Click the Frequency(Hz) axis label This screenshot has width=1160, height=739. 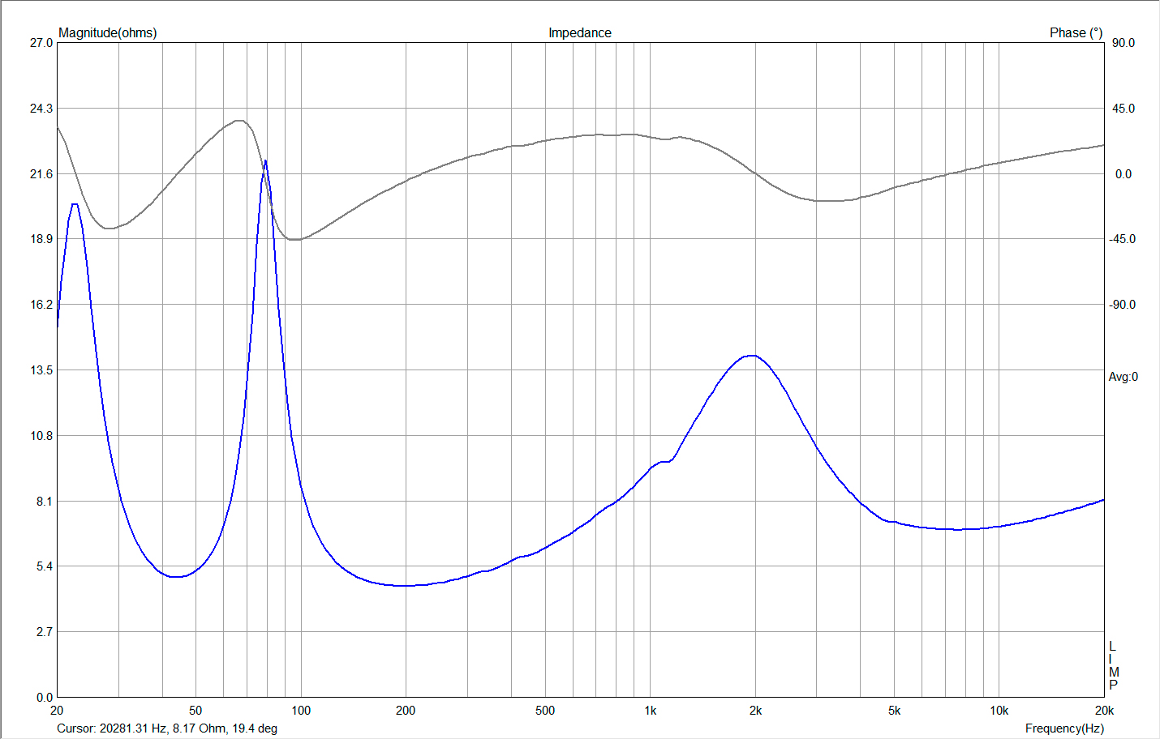click(1064, 728)
